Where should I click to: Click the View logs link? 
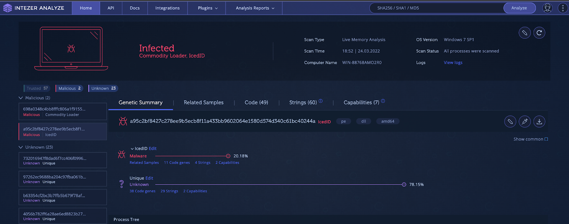tap(453, 63)
